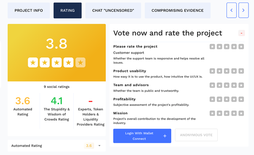The height and width of the screenshot is (155, 254).
Task: Open the Compromising Evidence tab
Action: (x=178, y=11)
